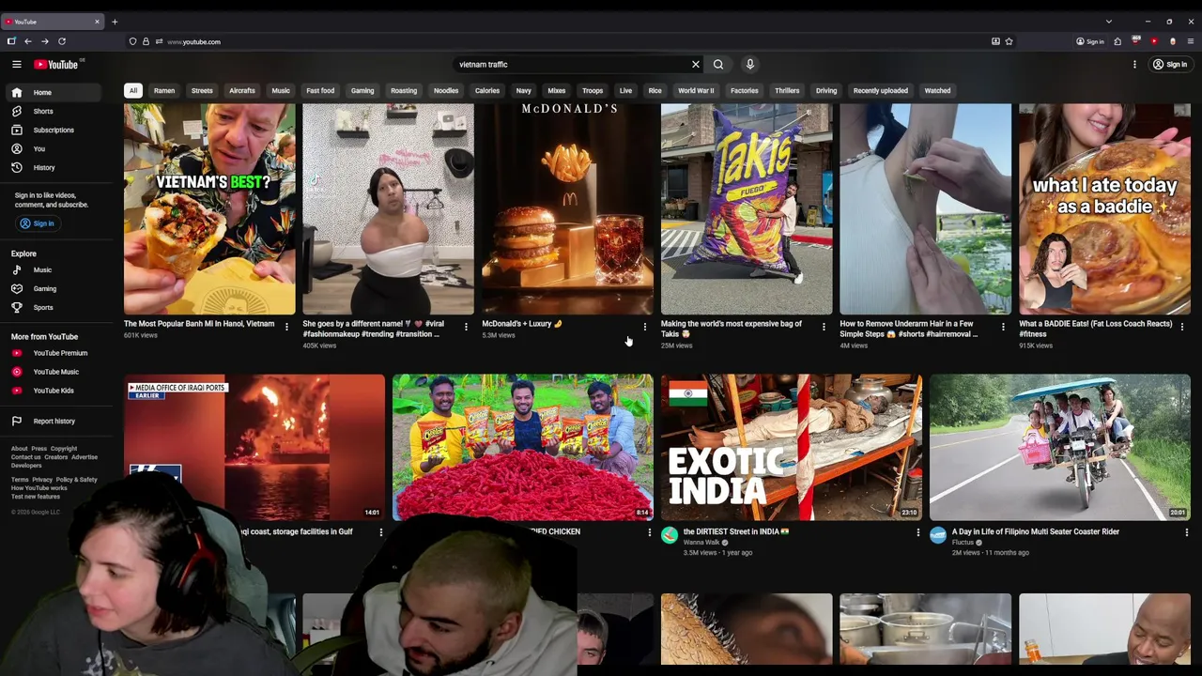Open the DIRTIEST Street in INDIA title
Viewport: 1202px width, 676px height.
(x=736, y=531)
